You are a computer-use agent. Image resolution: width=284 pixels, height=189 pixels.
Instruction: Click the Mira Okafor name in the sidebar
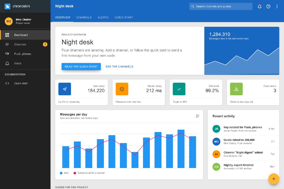coord(23,19)
